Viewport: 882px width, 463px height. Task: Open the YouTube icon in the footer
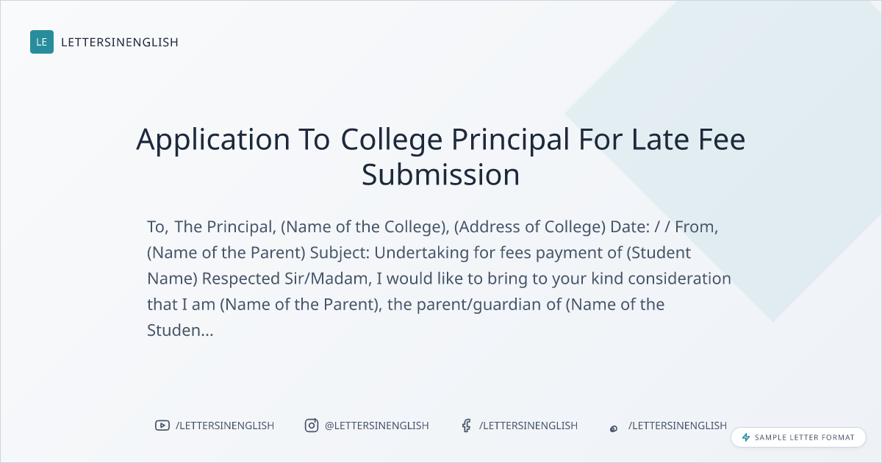pos(162,426)
